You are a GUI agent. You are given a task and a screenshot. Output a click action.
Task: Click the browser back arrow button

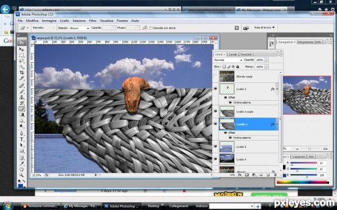(x=5, y=9)
